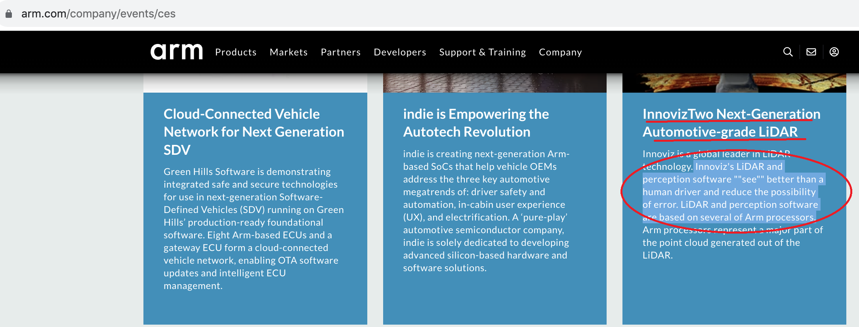The width and height of the screenshot is (859, 327).
Task: Open the user account icon
Action: [x=834, y=52]
